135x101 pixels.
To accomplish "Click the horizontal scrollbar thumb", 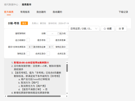I will [34, 96].
